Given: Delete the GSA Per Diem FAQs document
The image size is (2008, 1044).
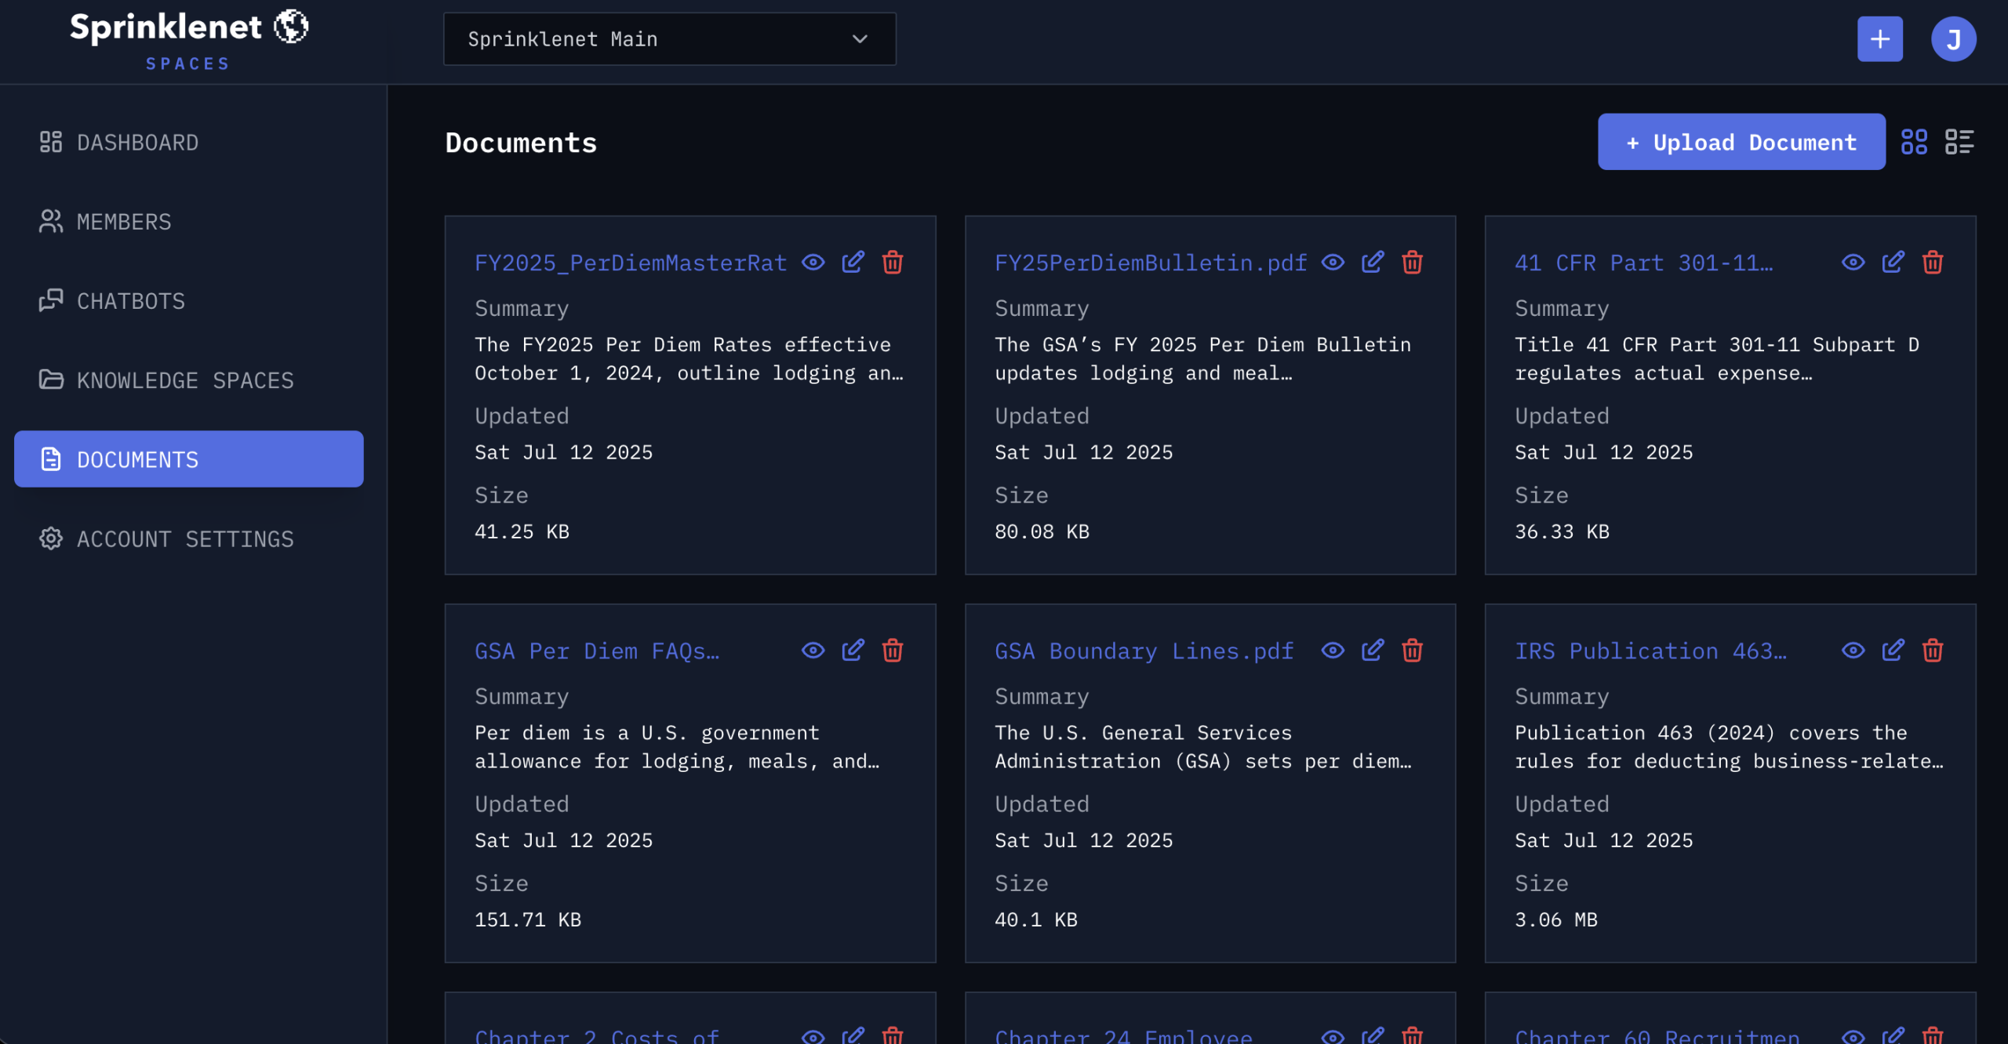Looking at the screenshot, I should pos(893,651).
